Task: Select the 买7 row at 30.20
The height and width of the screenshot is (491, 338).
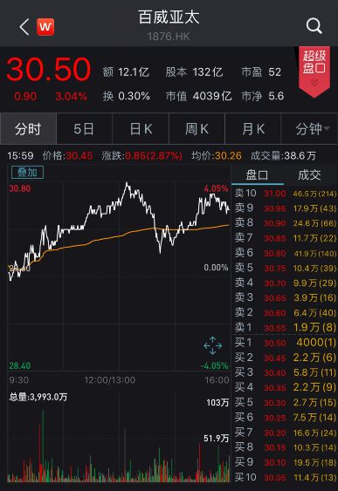Action: (x=286, y=433)
